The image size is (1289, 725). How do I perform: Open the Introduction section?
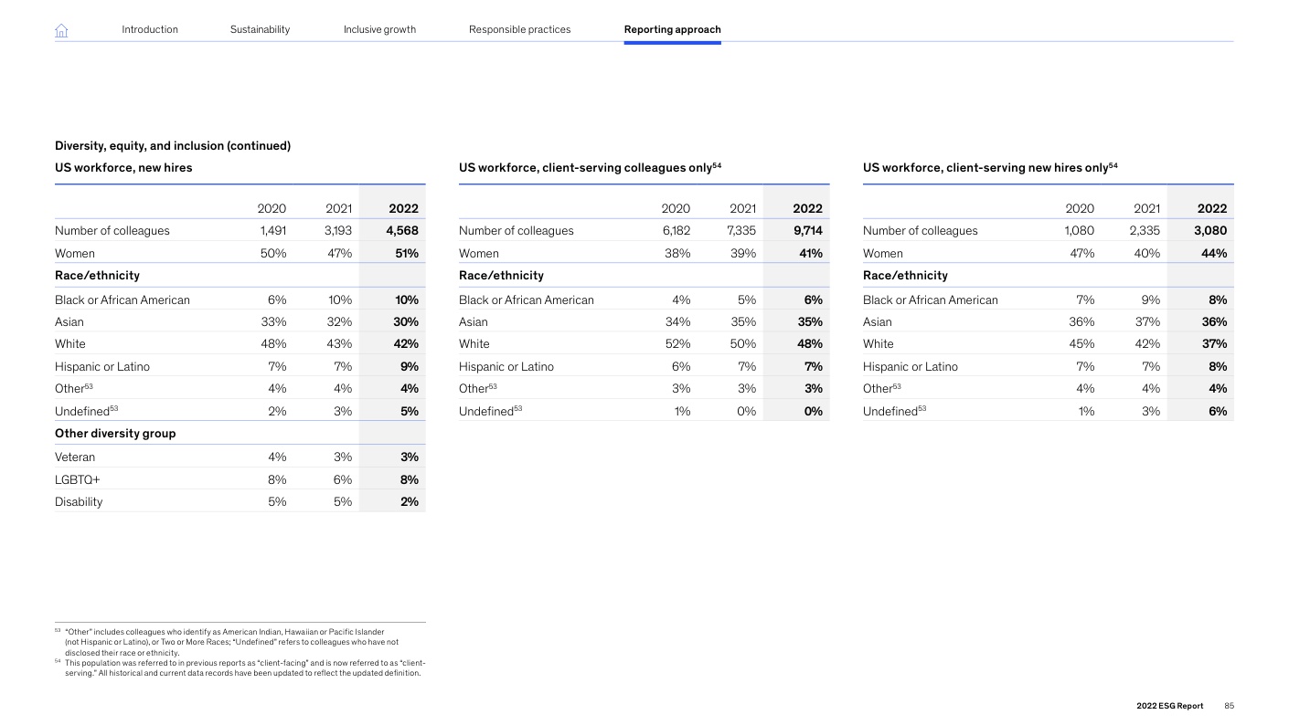point(150,29)
